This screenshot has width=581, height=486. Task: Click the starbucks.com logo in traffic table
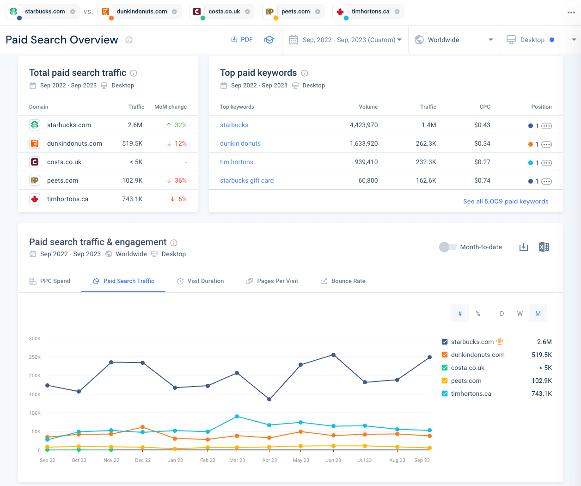tap(35, 125)
